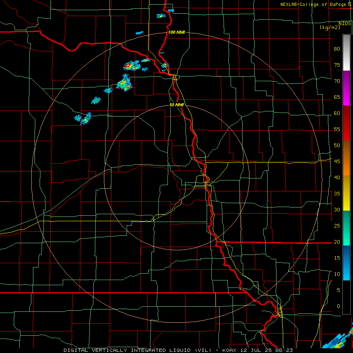Image resolution: width=353 pixels, height=353 pixels.
Task: Click the 70 value on the scale
Action: 337,81
